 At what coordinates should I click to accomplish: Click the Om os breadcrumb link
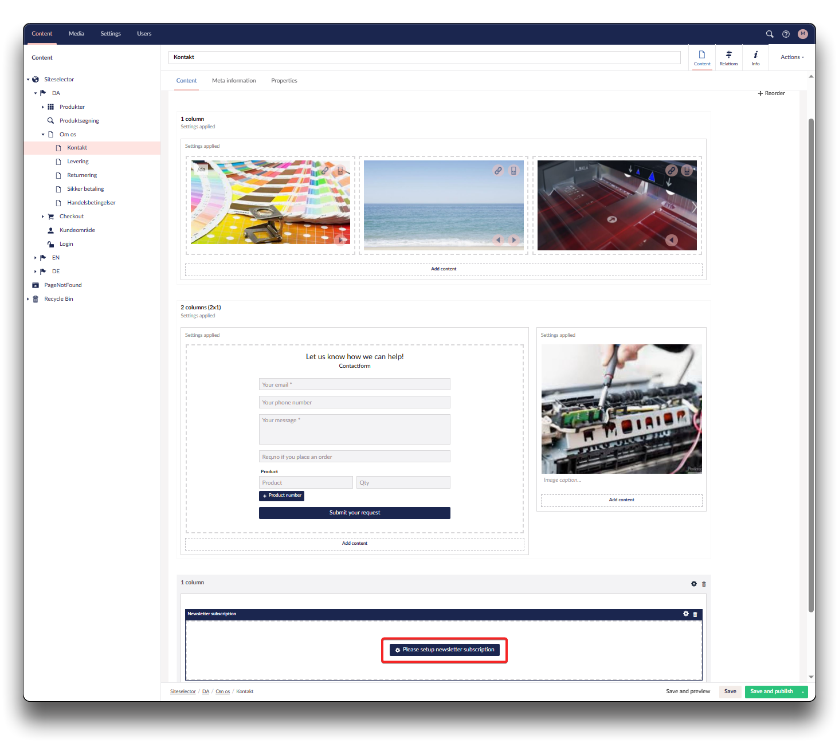point(222,691)
